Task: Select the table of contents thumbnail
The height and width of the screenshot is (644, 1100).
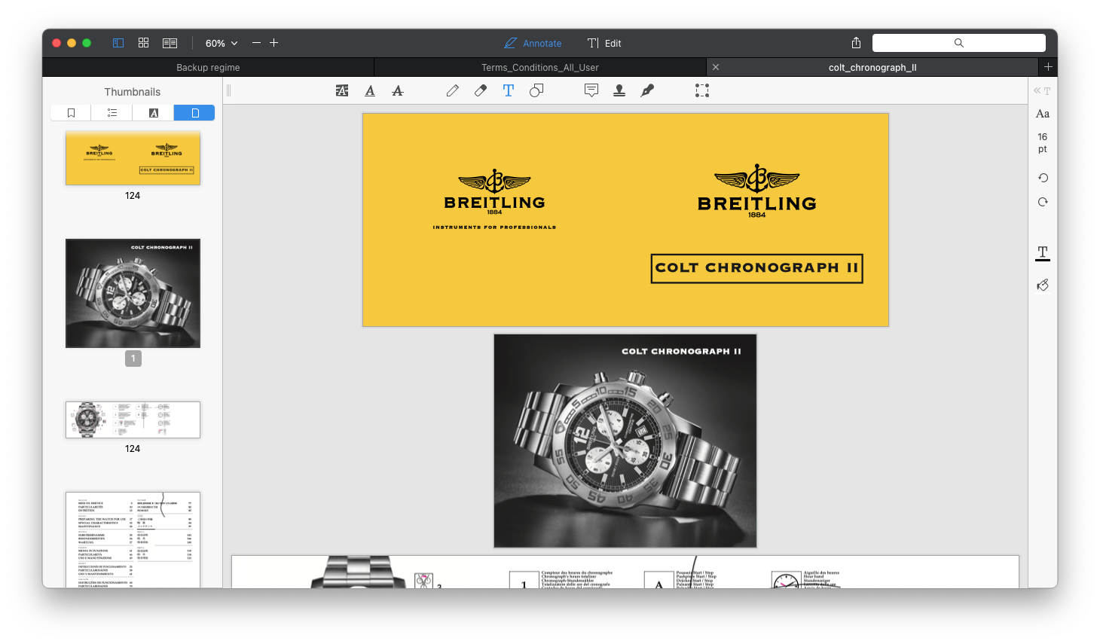Action: pos(133,539)
